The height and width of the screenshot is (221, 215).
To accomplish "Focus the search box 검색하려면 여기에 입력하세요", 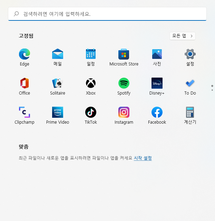I will pos(107,14).
